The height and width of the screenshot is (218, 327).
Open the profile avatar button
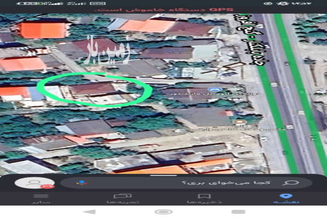pos(35,184)
